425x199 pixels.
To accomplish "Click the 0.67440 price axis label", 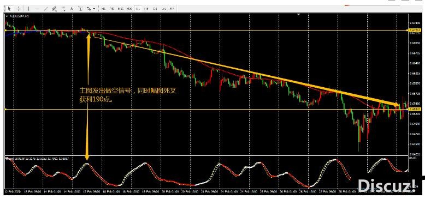I will [x=415, y=23].
